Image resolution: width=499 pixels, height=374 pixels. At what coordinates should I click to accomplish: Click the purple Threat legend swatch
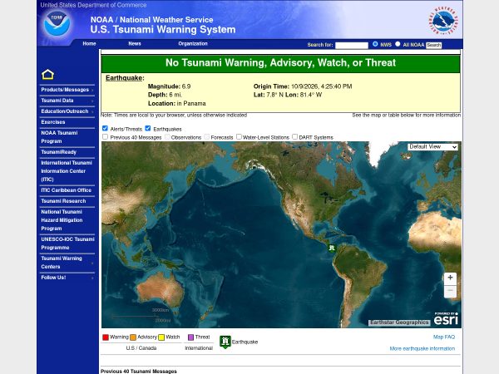coord(191,337)
